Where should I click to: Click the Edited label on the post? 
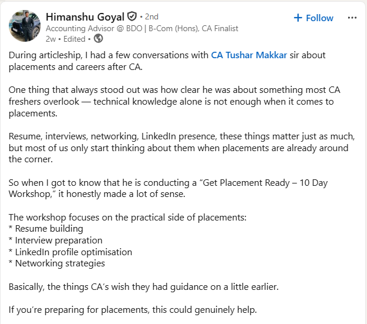pos(74,39)
